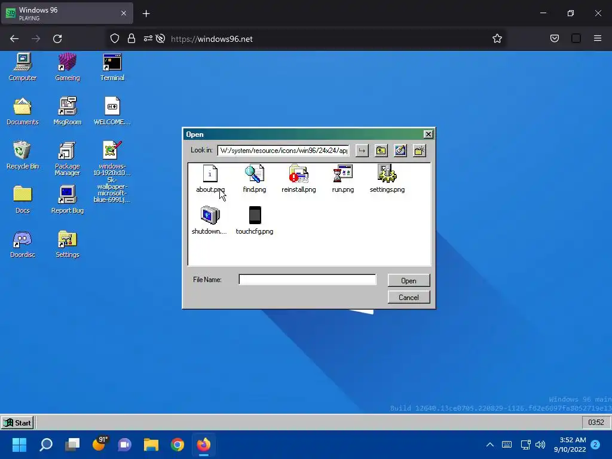Image resolution: width=612 pixels, height=459 pixels.
Task: Reload the browser page
Action: (57, 39)
